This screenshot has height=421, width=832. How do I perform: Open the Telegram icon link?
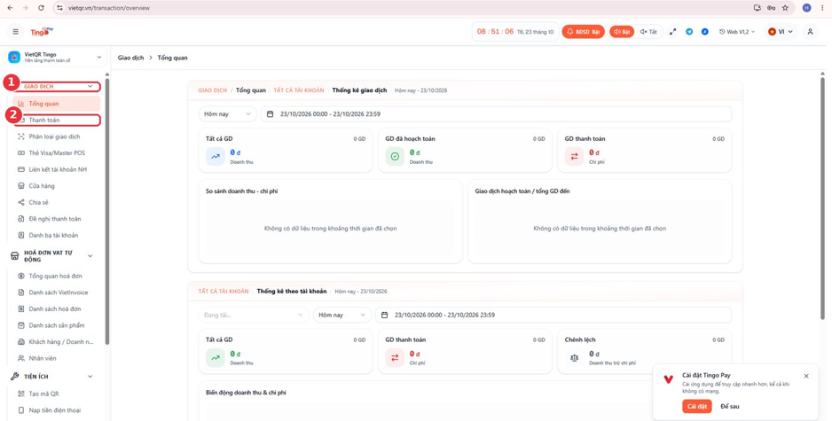tap(689, 32)
